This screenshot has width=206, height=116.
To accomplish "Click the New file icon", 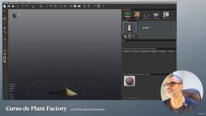I will coord(5,6).
